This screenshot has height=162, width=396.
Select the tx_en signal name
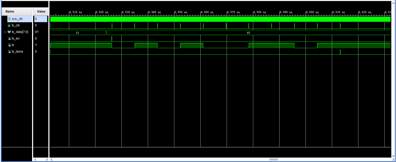click(x=16, y=38)
